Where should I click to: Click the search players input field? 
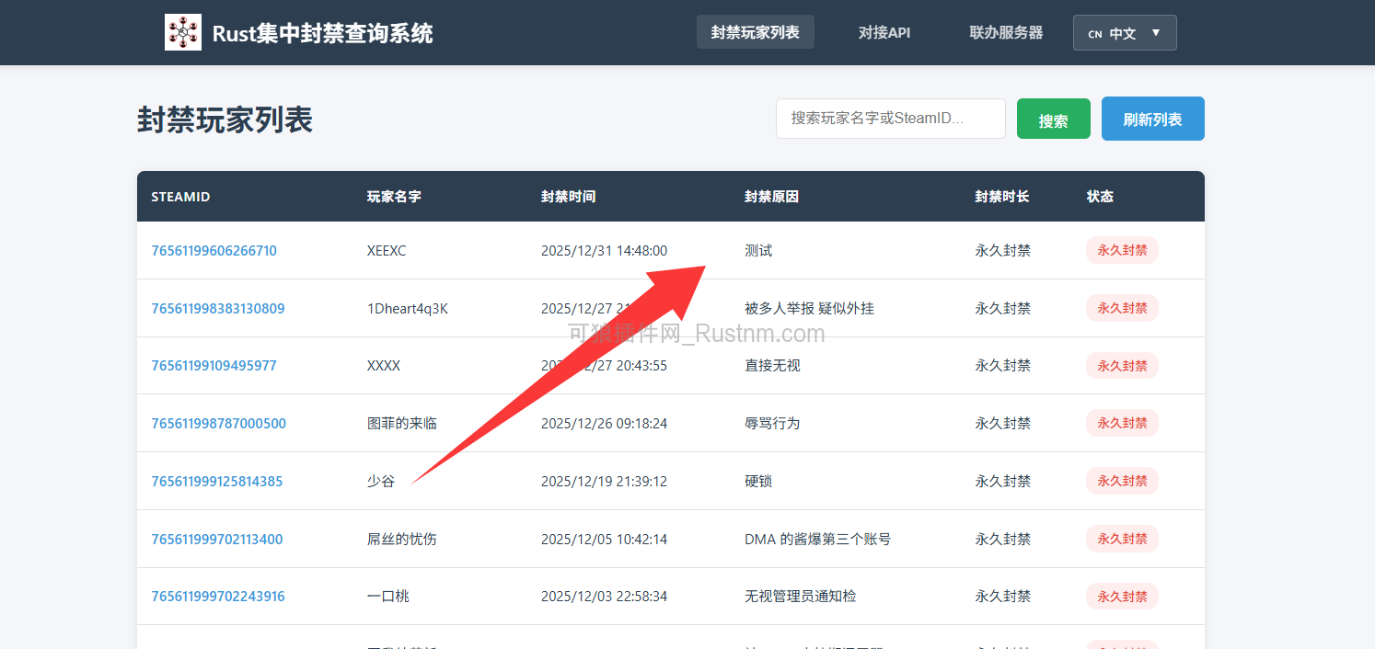click(890, 118)
